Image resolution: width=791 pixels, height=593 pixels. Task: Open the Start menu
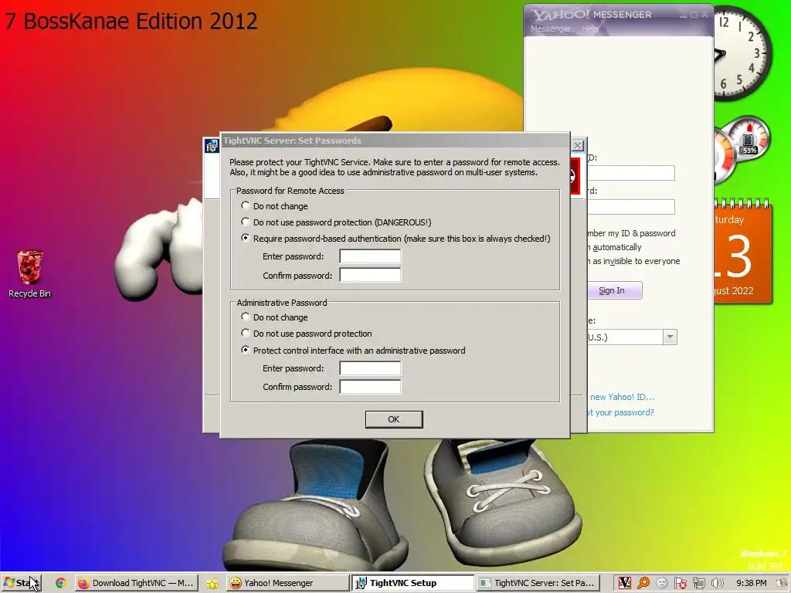tap(21, 583)
